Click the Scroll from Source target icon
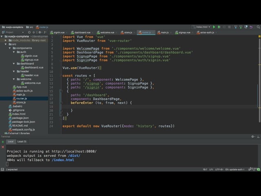 click(x=29, y=32)
